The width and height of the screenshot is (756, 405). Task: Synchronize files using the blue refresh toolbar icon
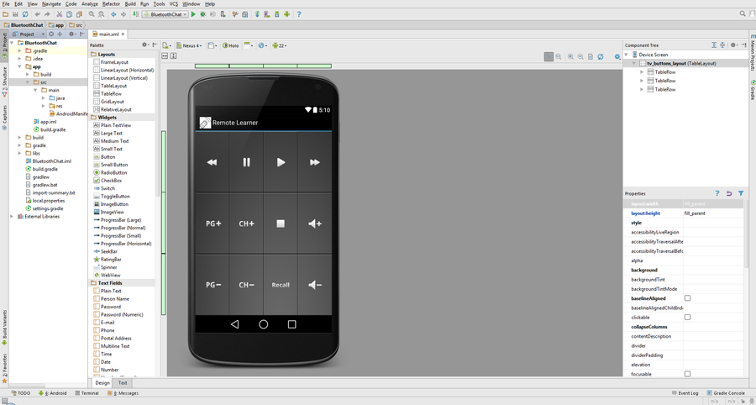pos(25,14)
